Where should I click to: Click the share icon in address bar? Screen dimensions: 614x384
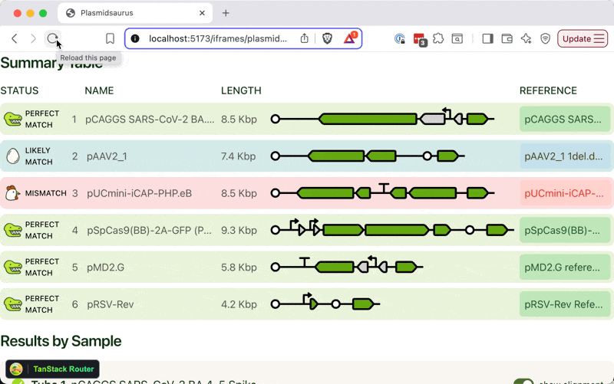(x=305, y=38)
